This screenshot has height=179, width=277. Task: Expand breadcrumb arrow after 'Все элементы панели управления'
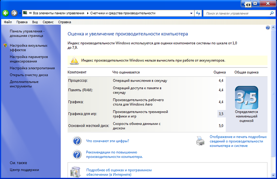(x=87, y=13)
